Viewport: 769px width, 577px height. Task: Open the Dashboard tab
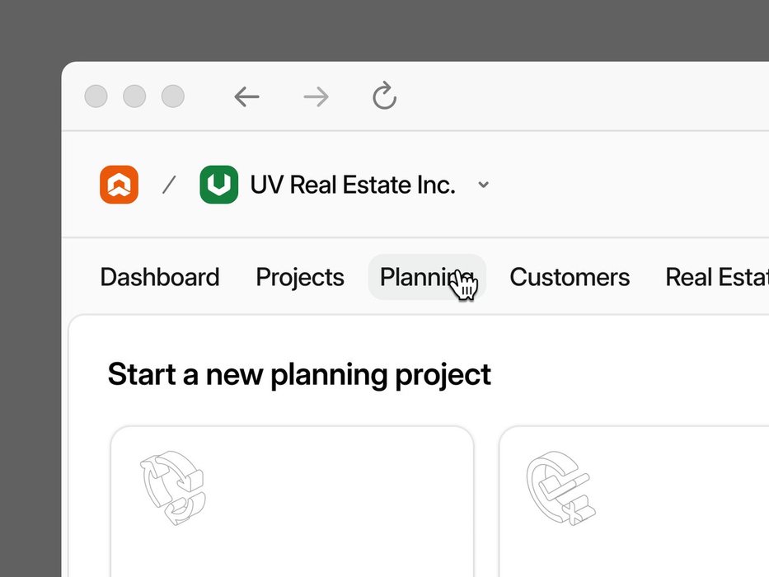[x=160, y=277]
